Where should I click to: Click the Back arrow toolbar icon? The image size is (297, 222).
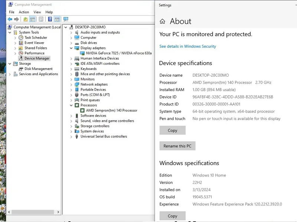[x=10, y=19]
